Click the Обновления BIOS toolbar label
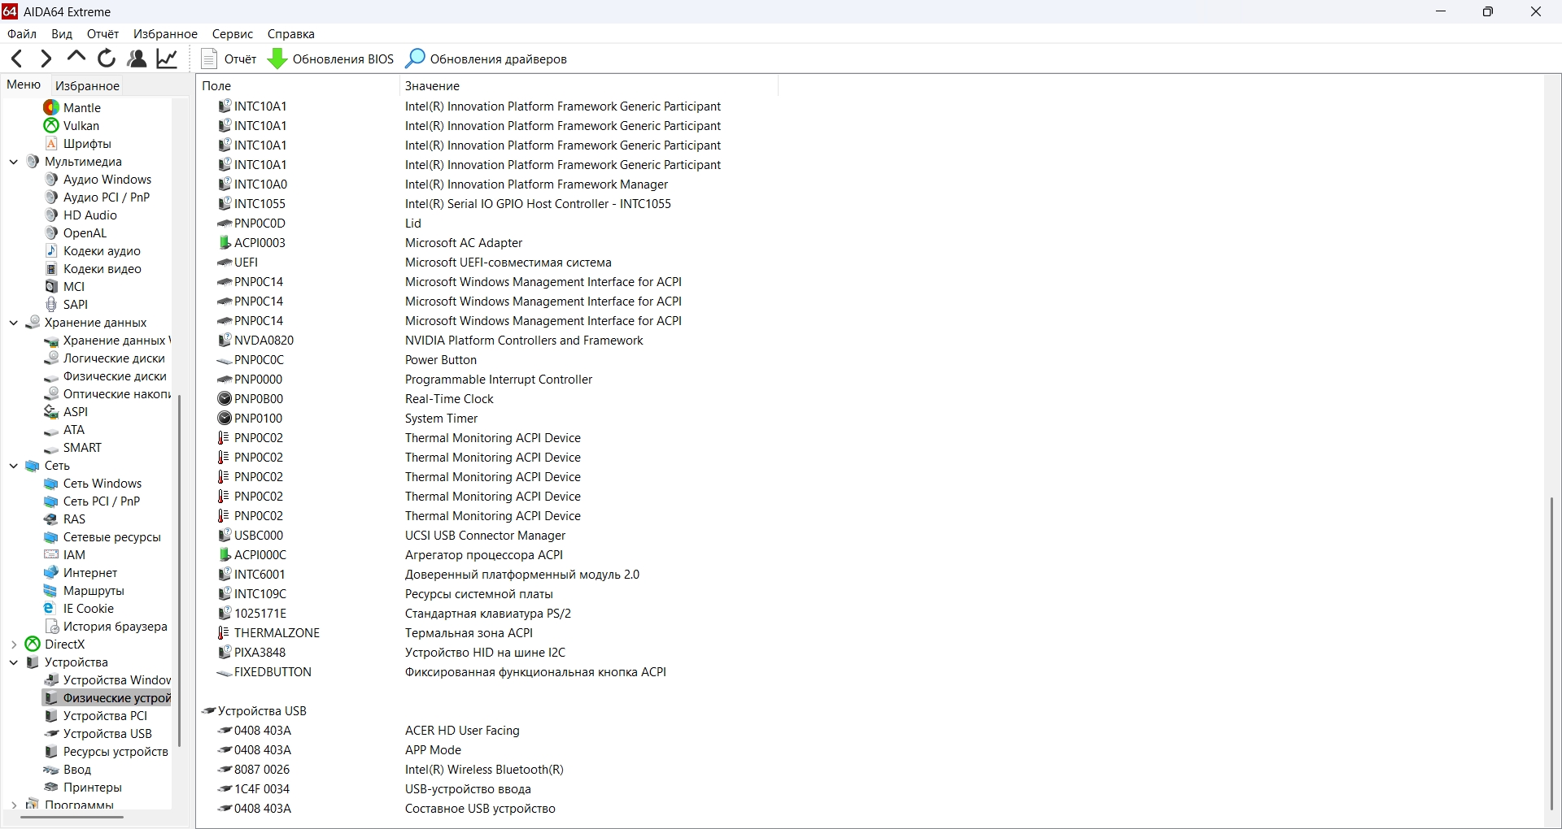The height and width of the screenshot is (829, 1562). (x=343, y=59)
